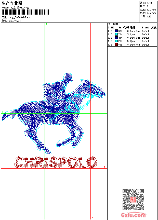The image size is (158, 220).
Task: Click the barcode under the studio name
Action: click(25, 12)
